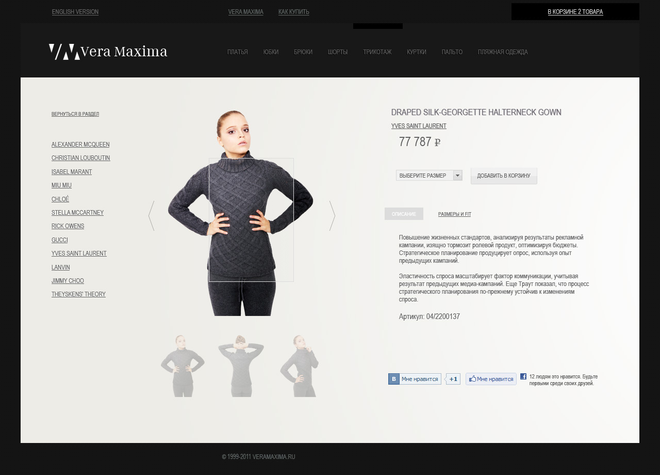Click the main sweater product photo

(x=241, y=213)
